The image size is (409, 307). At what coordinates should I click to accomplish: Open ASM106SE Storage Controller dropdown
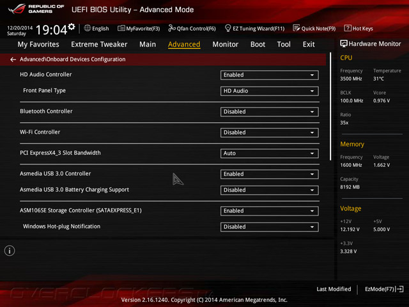tap(269, 211)
